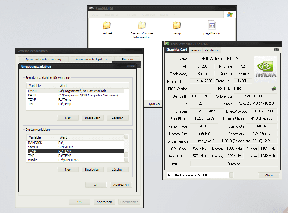Viewport: 288px width, 213px height.
Task: Click the Bandwidth 134.4 GB/s field
Action: point(261,134)
